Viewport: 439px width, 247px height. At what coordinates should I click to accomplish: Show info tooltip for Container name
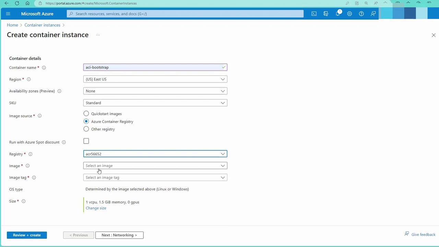point(44,68)
